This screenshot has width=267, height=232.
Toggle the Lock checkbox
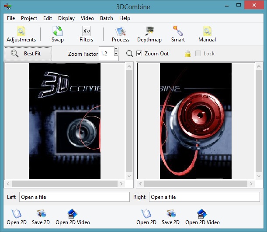(x=198, y=54)
